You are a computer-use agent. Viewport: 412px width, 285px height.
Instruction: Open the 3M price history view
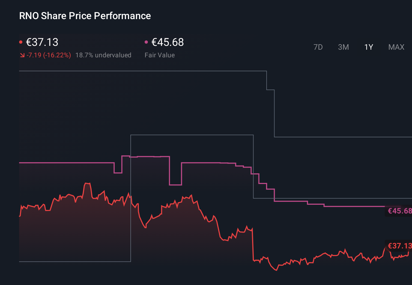(344, 47)
